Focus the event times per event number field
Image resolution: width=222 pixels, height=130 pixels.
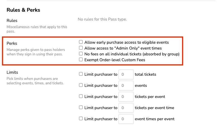(x=126, y=119)
